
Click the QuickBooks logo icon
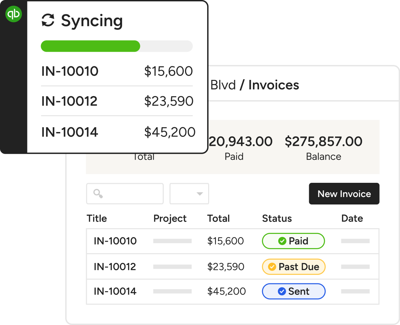[14, 14]
